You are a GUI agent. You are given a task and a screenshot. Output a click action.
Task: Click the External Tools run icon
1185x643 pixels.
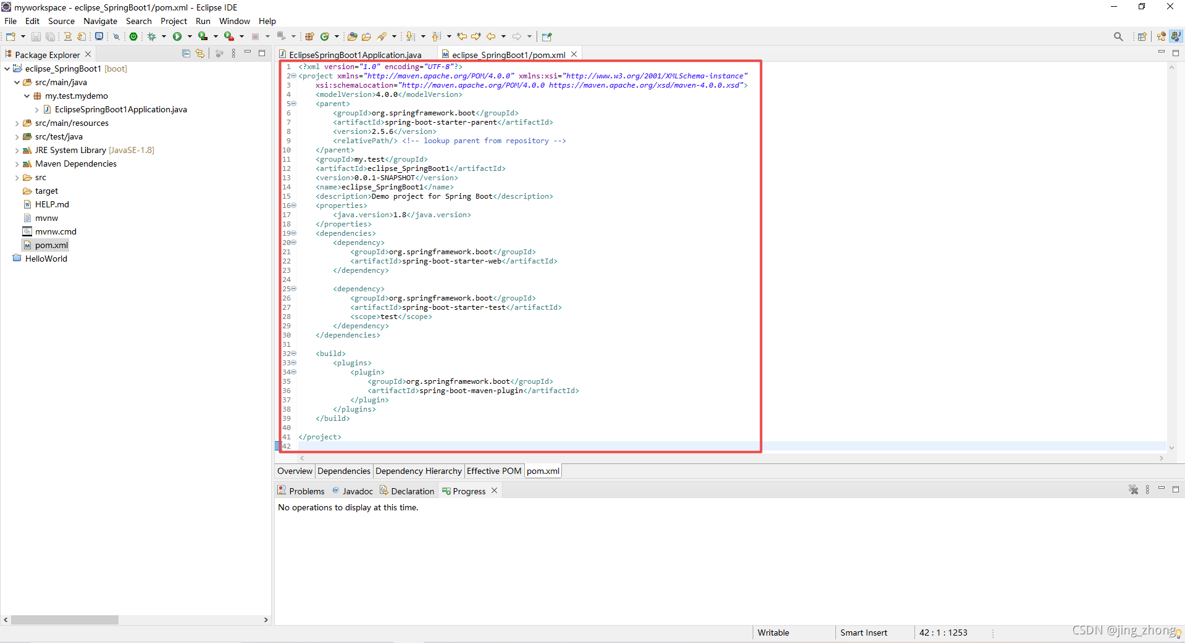tap(228, 36)
